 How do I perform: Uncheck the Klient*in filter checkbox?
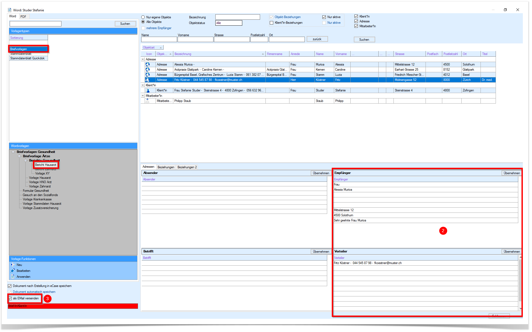click(356, 16)
